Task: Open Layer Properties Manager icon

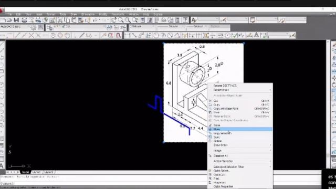Action: (x=50, y=28)
